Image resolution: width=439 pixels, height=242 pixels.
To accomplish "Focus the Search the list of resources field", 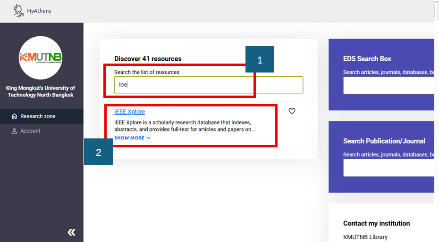I will [x=208, y=85].
